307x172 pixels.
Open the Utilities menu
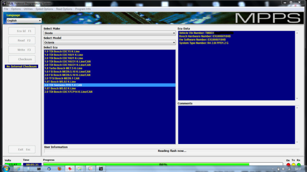(x=28, y=9)
